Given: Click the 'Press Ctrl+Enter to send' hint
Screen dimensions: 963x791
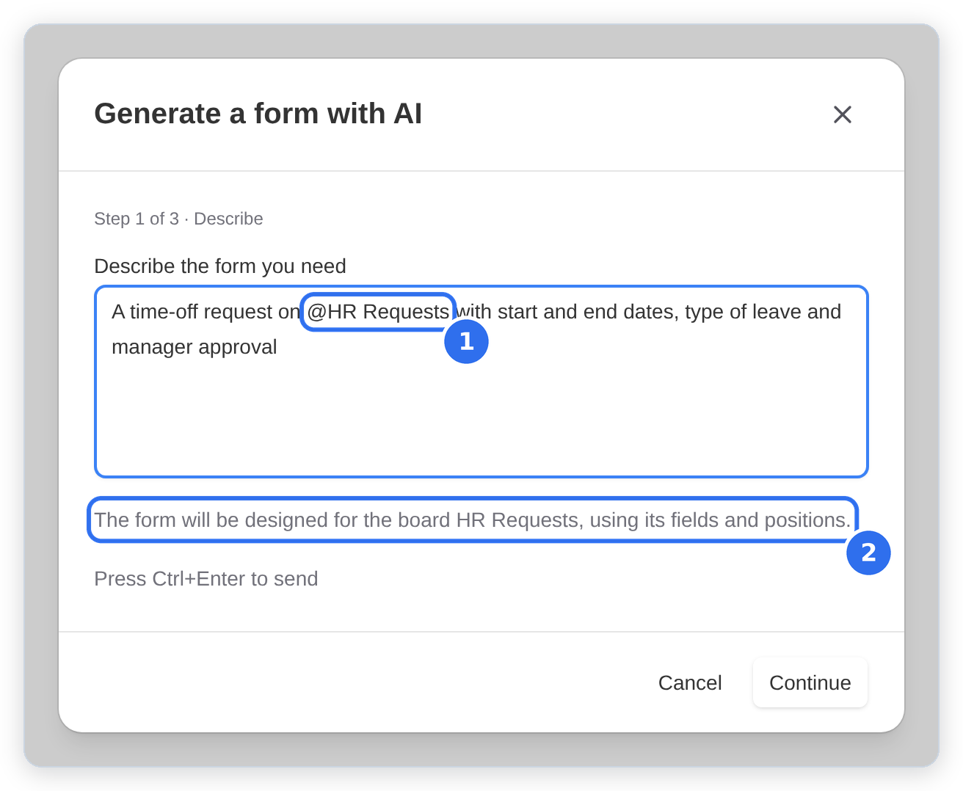Looking at the screenshot, I should (206, 579).
